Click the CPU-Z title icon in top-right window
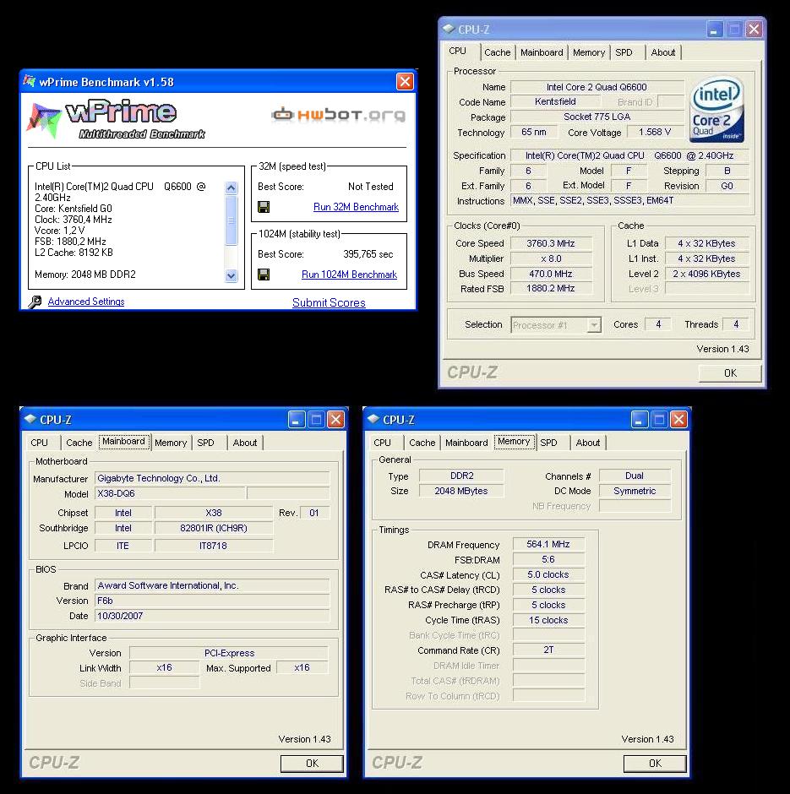The height and width of the screenshot is (794, 790). click(449, 29)
